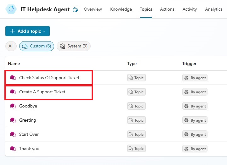This screenshot has height=165, width=227.
Task: Expand the Add a topic dropdown chevron
Action: (44, 31)
